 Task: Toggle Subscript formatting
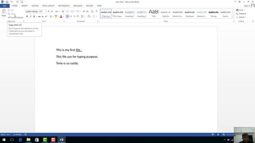[x=43, y=16]
